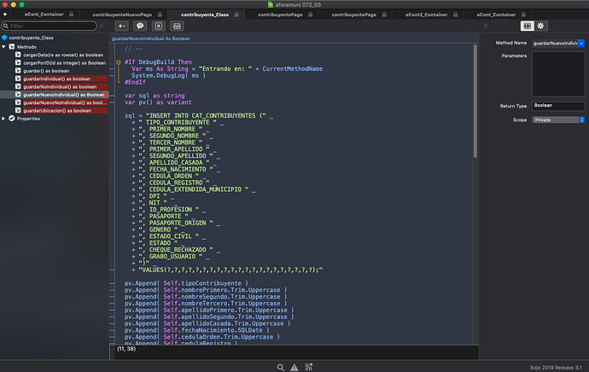This screenshot has width=589, height=372.
Task: Click the method icon beside guardarUbicacion
Action: (x=18, y=110)
